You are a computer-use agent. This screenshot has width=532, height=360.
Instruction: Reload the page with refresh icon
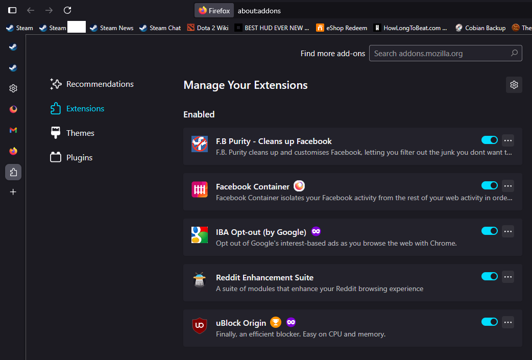pos(67,10)
